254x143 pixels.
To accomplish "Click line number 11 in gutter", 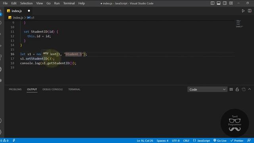I will click(12, 32).
